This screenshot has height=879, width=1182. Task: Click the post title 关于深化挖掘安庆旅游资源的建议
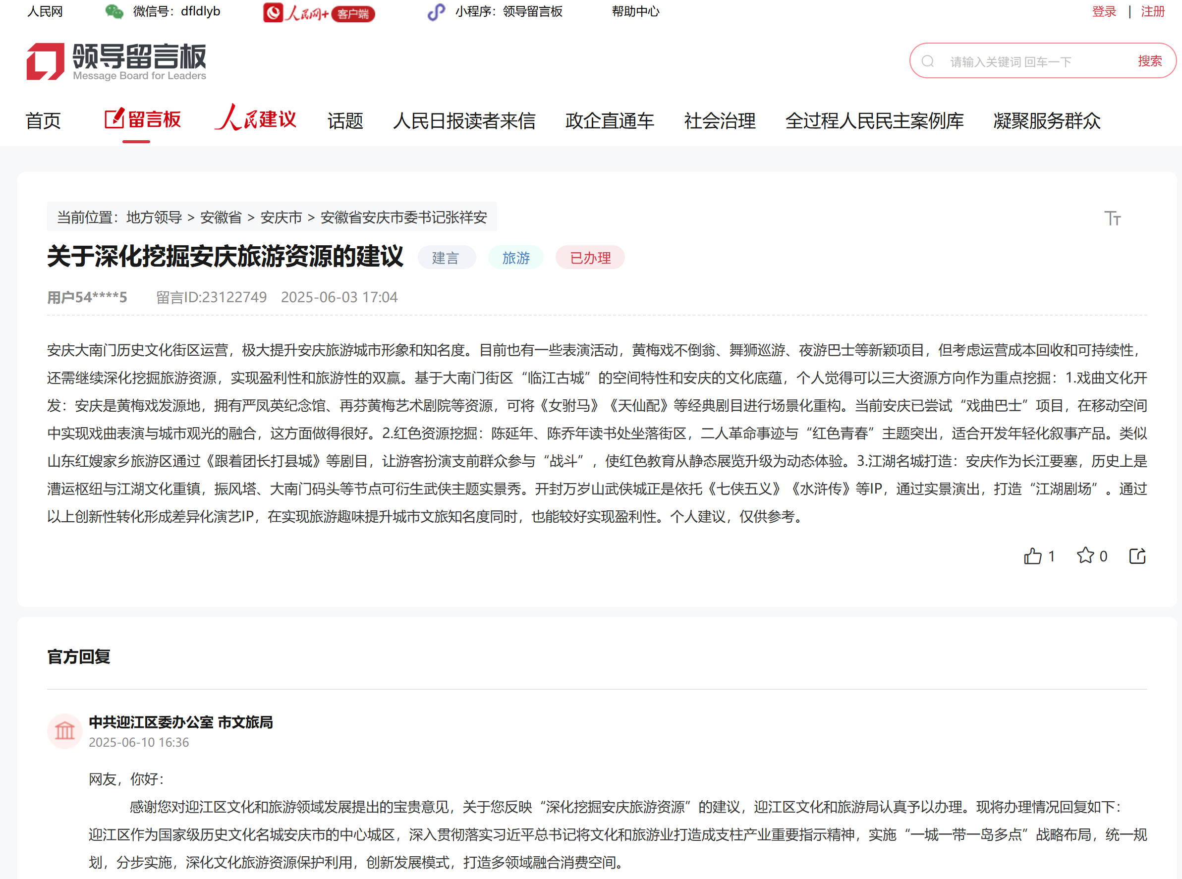tap(225, 257)
